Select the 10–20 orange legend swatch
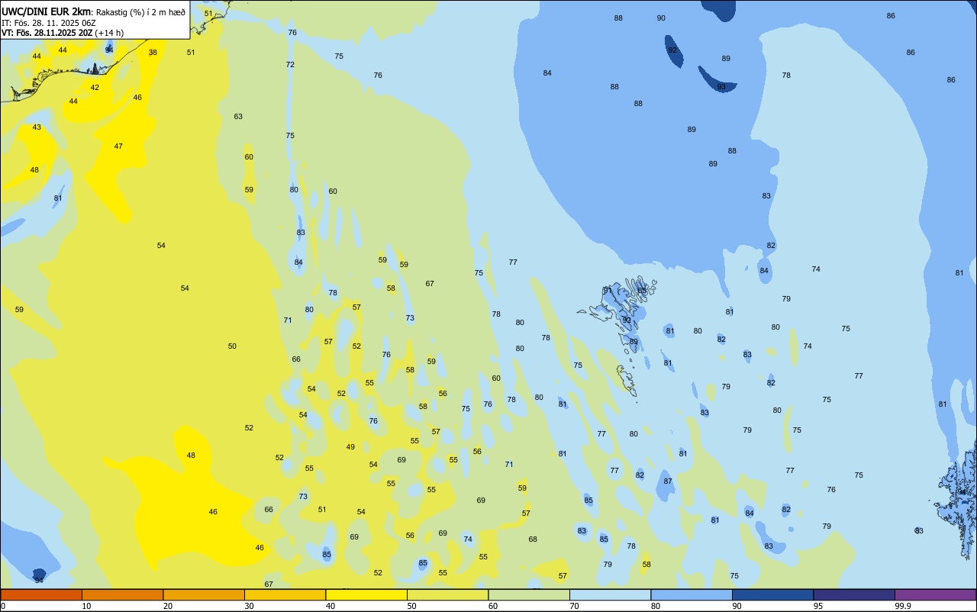977x612 pixels. coord(122,594)
